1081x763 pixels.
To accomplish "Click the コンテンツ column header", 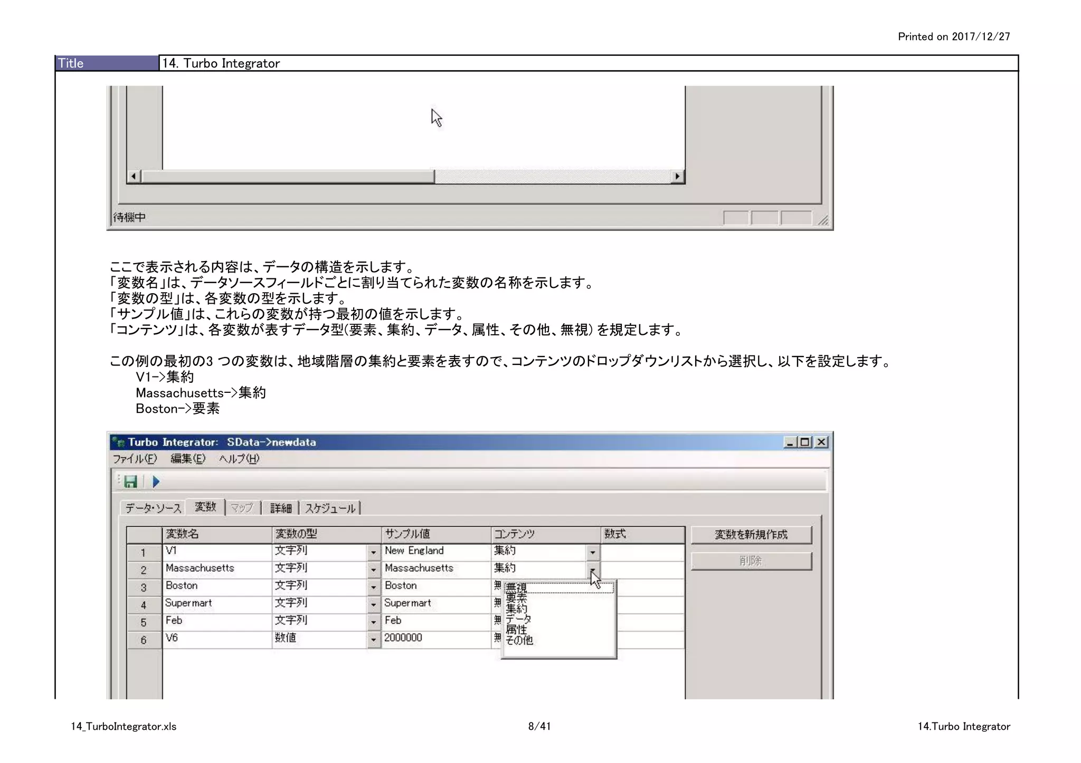I will click(x=546, y=534).
